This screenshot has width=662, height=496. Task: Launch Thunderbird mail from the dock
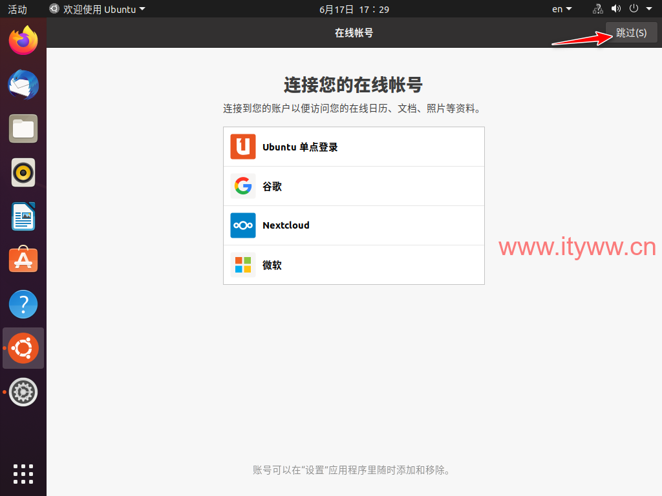point(23,85)
